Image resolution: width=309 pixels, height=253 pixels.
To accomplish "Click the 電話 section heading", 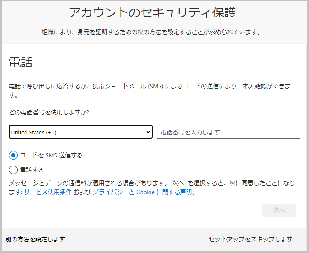I will [x=21, y=63].
